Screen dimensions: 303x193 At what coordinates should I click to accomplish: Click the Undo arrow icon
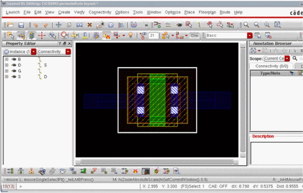[36, 25]
